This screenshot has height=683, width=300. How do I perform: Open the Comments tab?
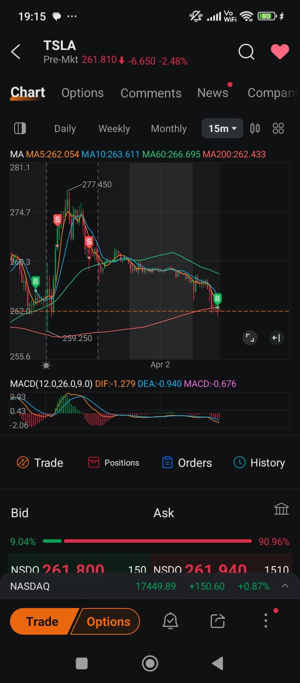[x=151, y=93]
